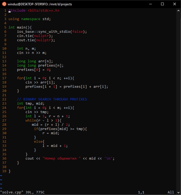Click 'ios_base::sync_with_stdio(false);' line
The width and height of the screenshot is (181, 195).
point(52,32)
